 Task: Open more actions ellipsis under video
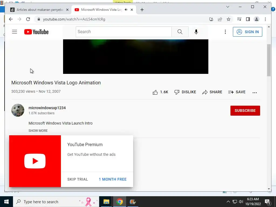254,92
